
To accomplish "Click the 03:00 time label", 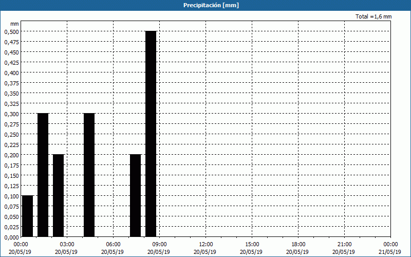I will 67,245.
